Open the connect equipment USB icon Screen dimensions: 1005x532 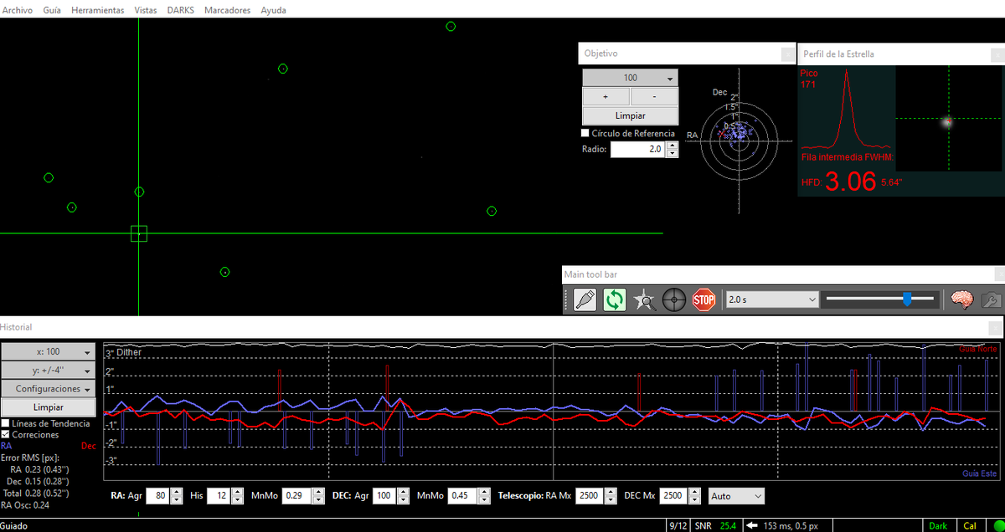[x=584, y=299]
